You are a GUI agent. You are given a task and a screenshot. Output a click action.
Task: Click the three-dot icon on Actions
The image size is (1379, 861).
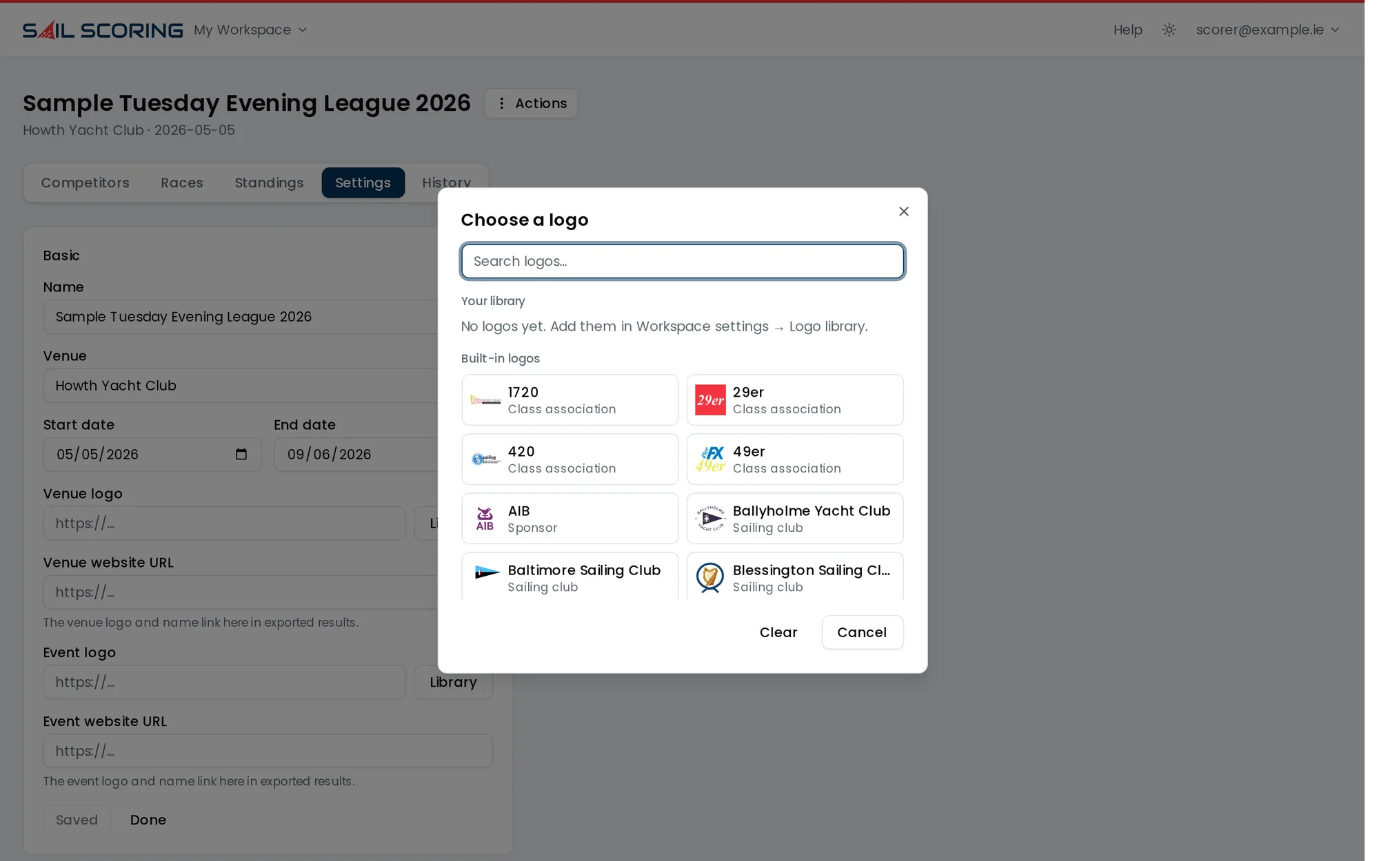[501, 103]
